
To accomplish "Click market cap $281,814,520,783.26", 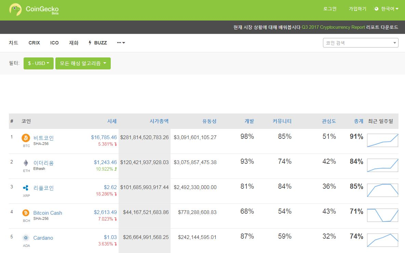I will [144, 137].
